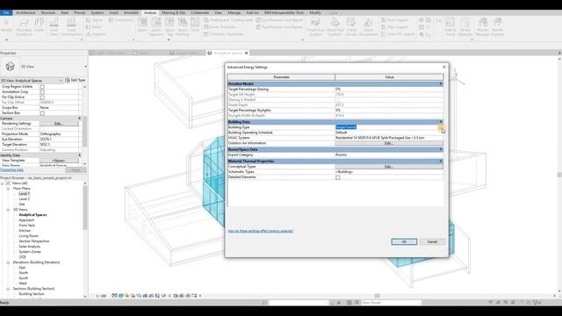Collapse Floor Plans tree node
This screenshot has height=316, width=562.
8,189
